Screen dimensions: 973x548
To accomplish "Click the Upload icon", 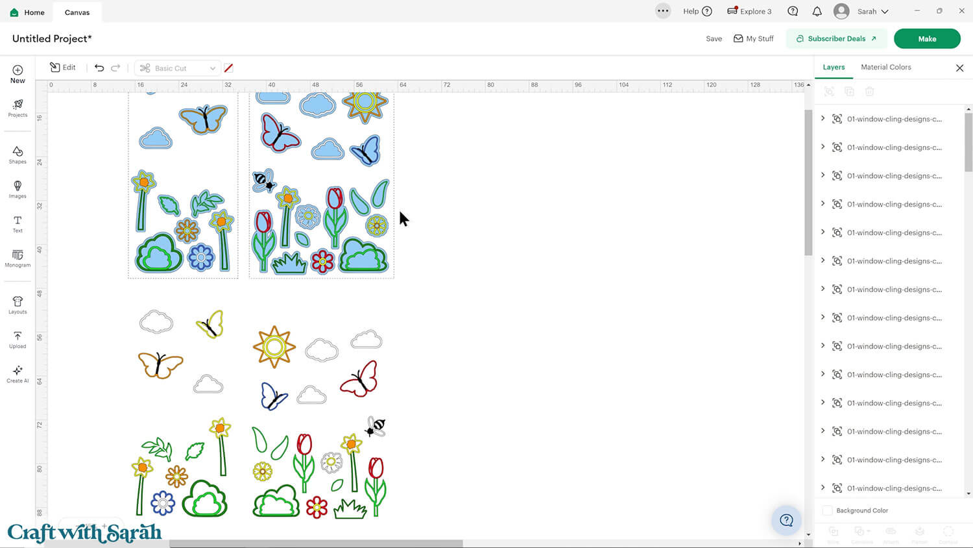I will 18,339.
